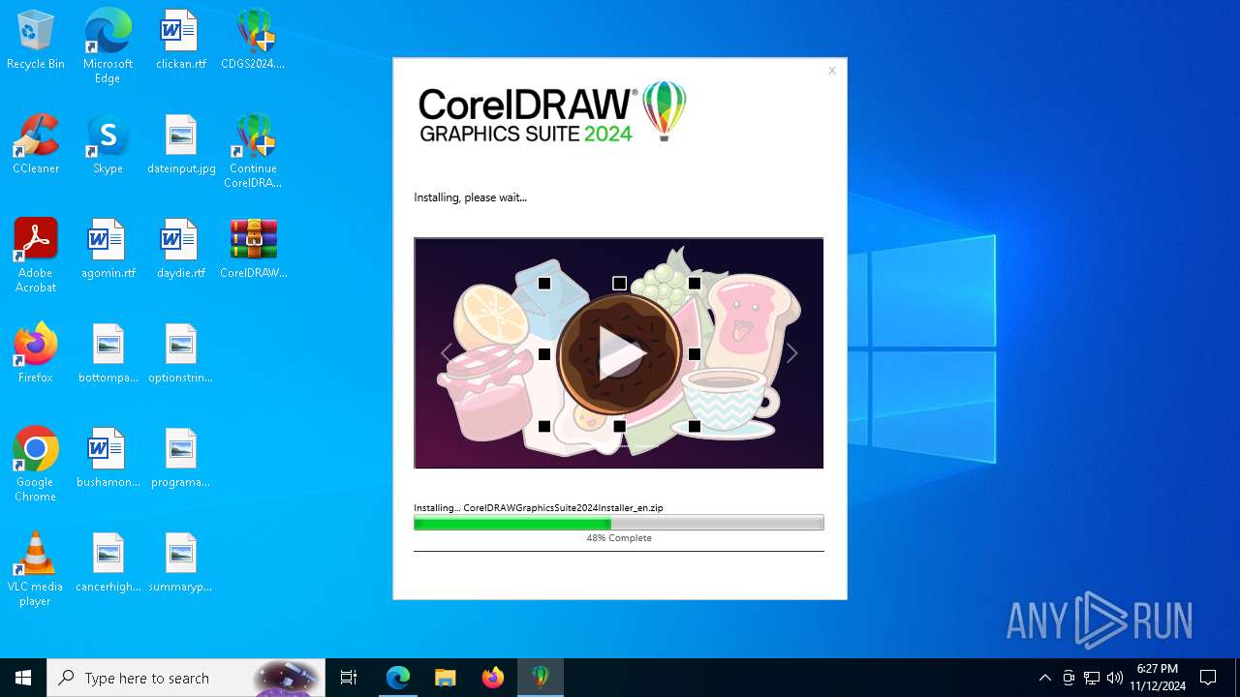Select the optionstrin... image file

click(181, 354)
